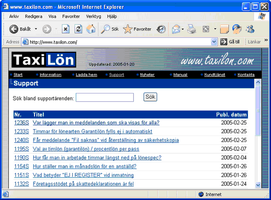The height and width of the screenshot is (200, 271).
Task: Open 'Val av timlön (garantilön)' article
Action: tap(86, 149)
